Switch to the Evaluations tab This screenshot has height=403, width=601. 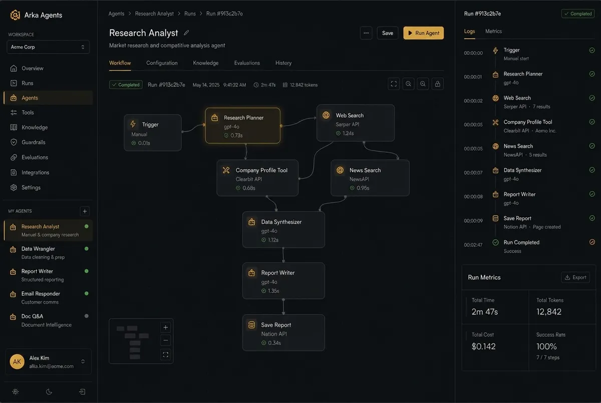[247, 63]
